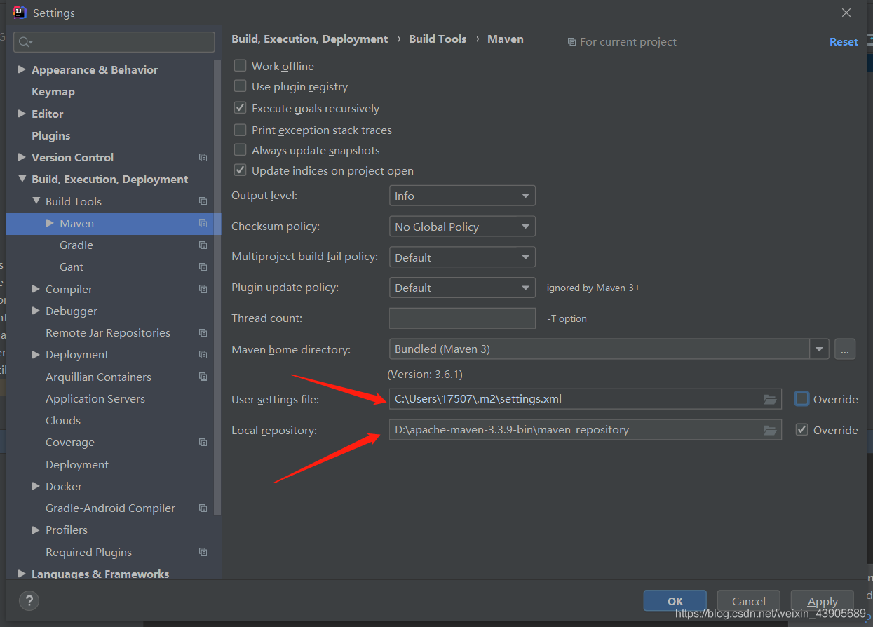Click the ellipsis browse button for Maven home
This screenshot has width=873, height=627.
pyautogui.click(x=844, y=349)
